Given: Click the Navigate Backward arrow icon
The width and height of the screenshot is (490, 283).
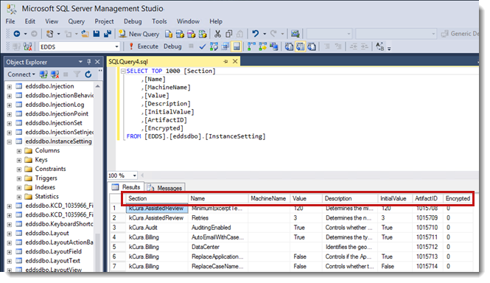Looking at the screenshot, I should pyautogui.click(x=17, y=34).
